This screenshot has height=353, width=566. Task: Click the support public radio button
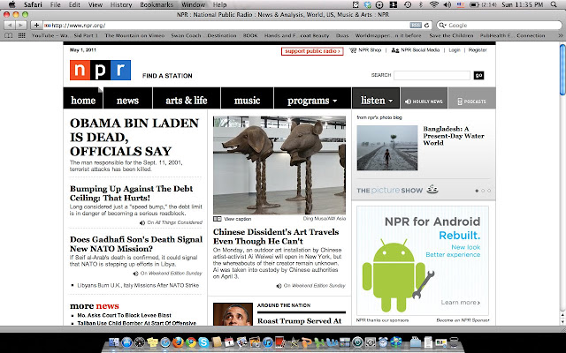(312, 51)
